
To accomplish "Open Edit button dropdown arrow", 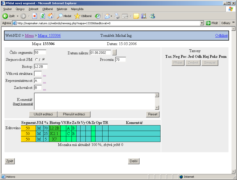I will point(130,16).
